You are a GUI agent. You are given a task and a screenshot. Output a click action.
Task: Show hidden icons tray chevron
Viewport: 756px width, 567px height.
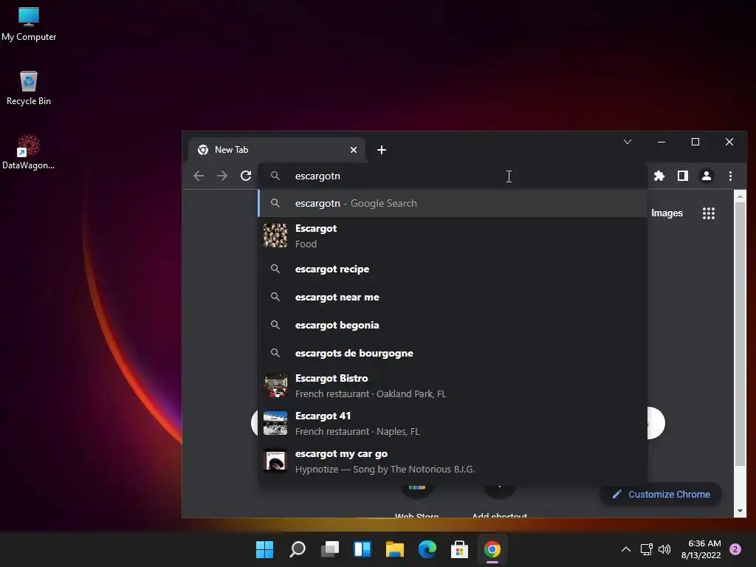pyautogui.click(x=626, y=549)
